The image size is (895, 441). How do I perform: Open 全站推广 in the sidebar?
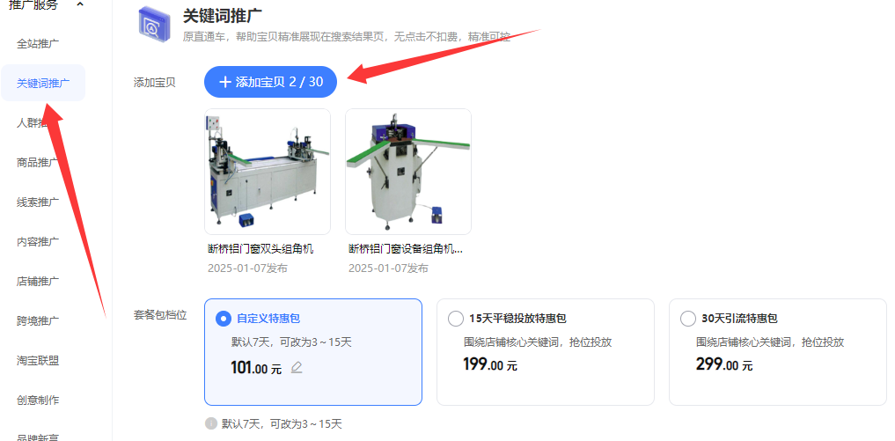pyautogui.click(x=38, y=43)
